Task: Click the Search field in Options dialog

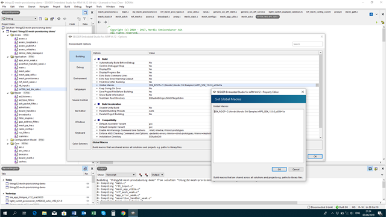Action: 308,44
